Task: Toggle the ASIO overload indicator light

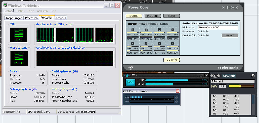Action: pyautogui.click(x=177, y=97)
